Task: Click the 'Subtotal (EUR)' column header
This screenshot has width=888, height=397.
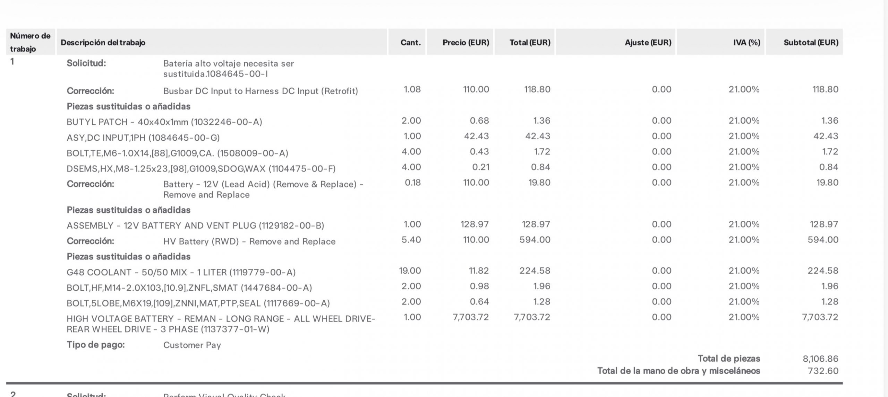Action: [x=811, y=43]
